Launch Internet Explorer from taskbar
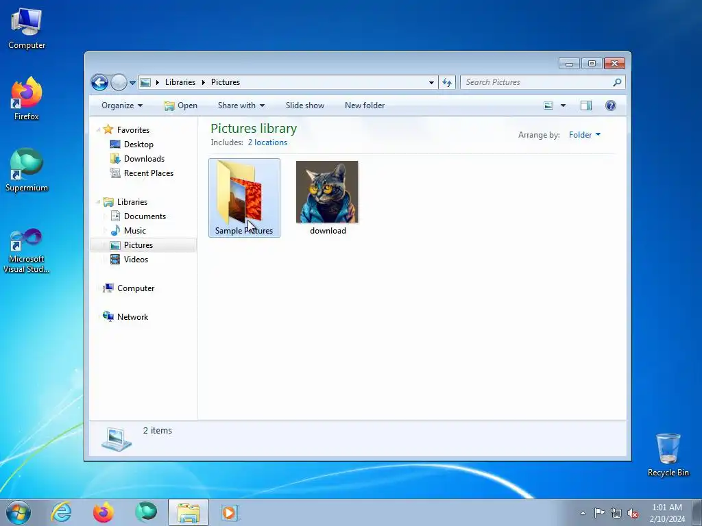Screen dimensions: 702x526 point(61,512)
